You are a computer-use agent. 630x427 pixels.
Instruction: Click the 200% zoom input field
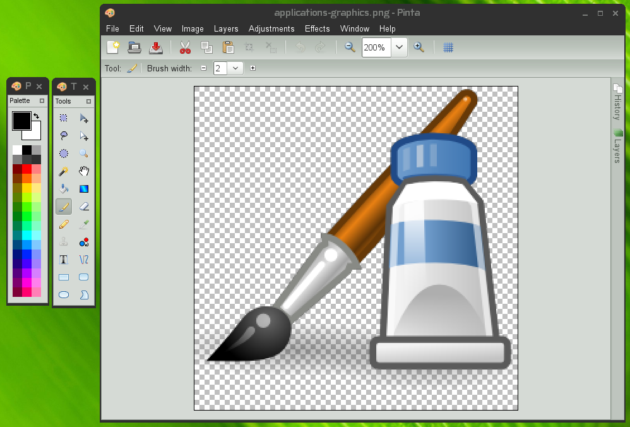[376, 47]
